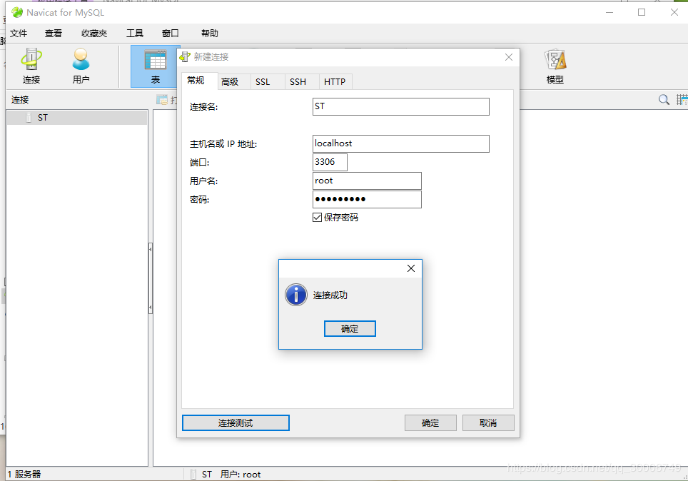Screen dimensions: 688x481
Task: Open the 工具 menu
Action: (135, 34)
